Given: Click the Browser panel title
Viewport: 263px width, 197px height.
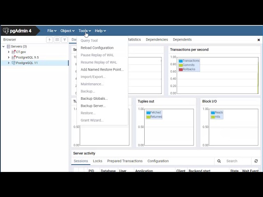Looking at the screenshot, I should coord(10,39).
